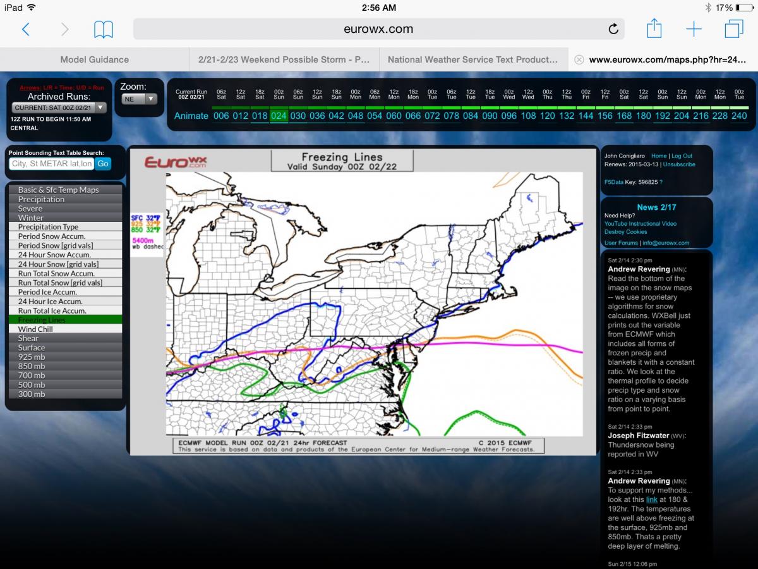Viewport: 758px width, 569px height.
Task: Select the highlighted Freezing Lines map
Action: click(x=65, y=320)
